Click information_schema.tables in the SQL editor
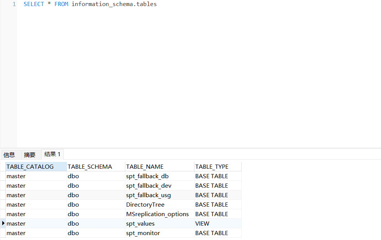381x240 pixels. tap(114, 4)
